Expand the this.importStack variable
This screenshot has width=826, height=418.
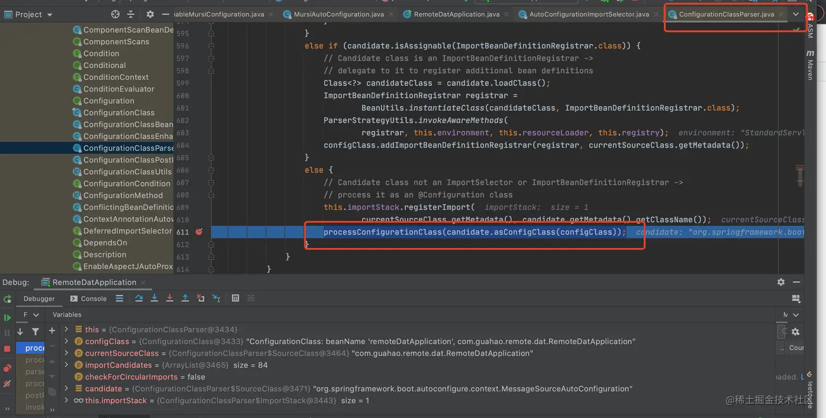[66, 401]
